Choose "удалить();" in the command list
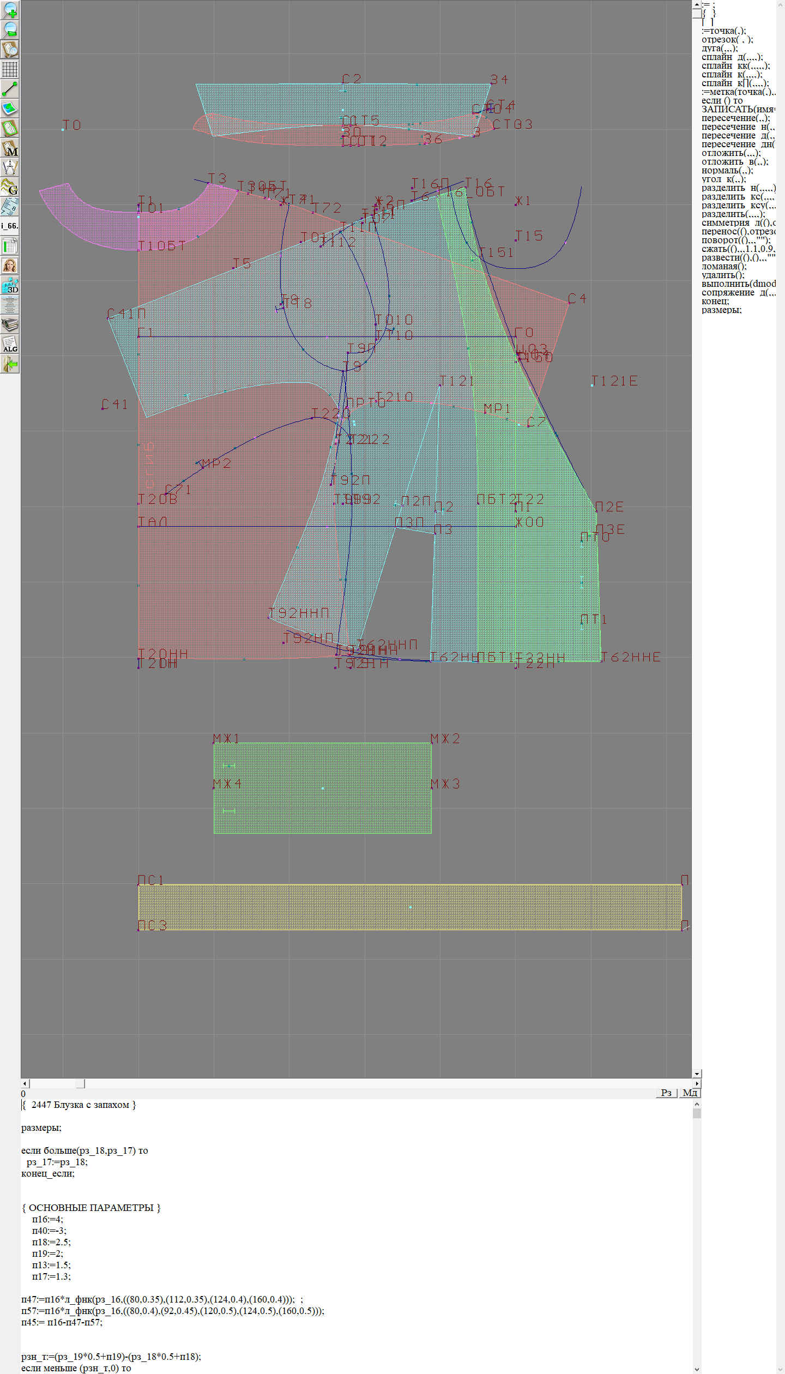The height and width of the screenshot is (1374, 785). tap(723, 275)
